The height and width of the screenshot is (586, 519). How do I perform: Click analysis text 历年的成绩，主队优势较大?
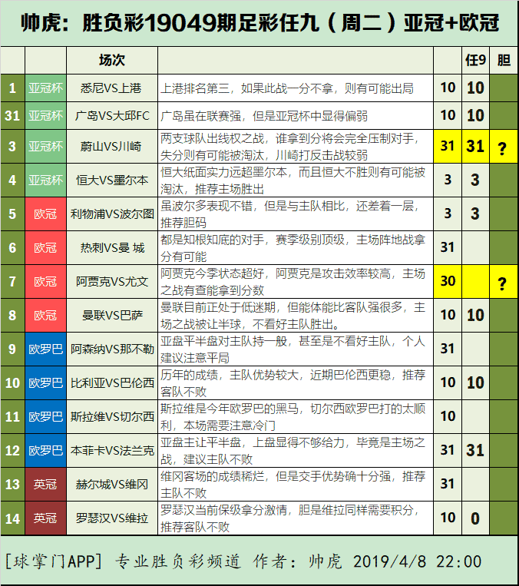coord(230,376)
